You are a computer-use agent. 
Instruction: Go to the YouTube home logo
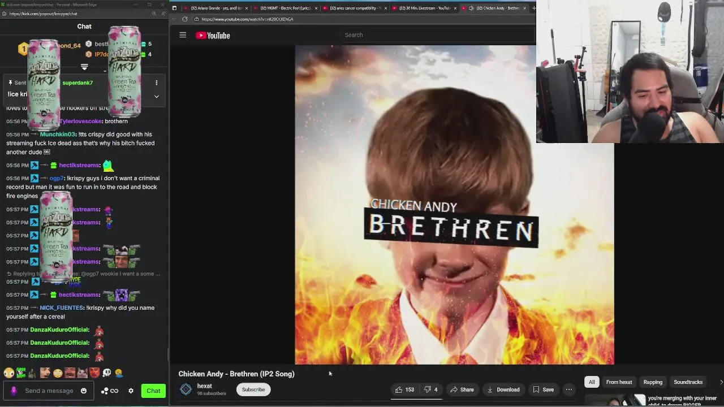213,35
